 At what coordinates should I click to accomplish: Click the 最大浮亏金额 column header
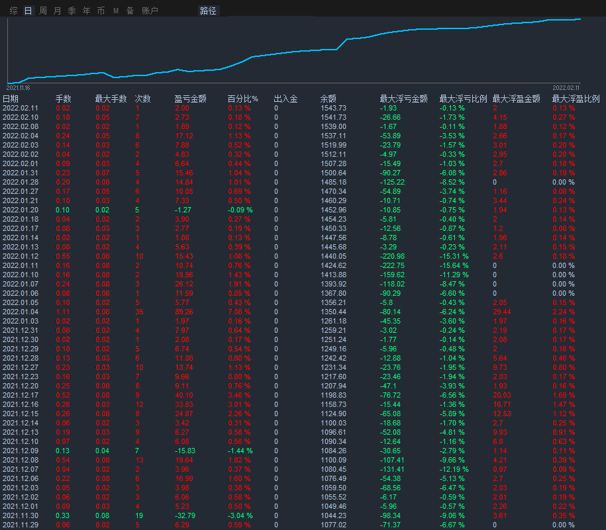403,99
